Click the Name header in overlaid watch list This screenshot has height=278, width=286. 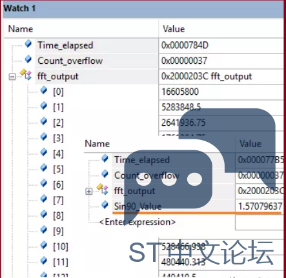[97, 144]
